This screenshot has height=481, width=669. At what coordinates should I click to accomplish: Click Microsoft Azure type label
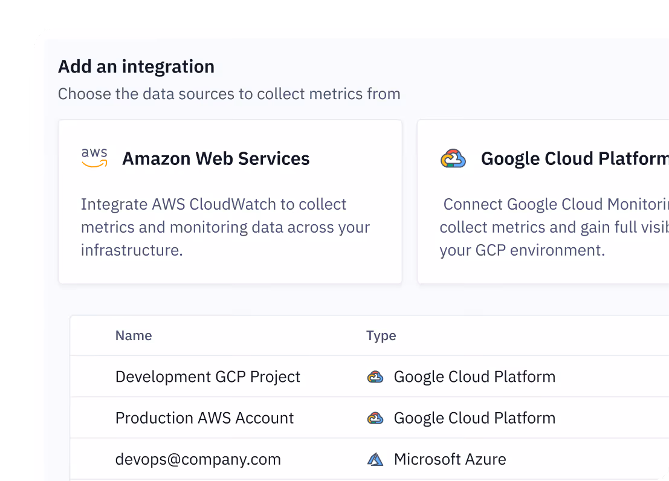coord(450,459)
